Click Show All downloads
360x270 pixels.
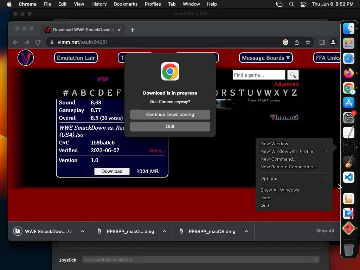tap(325, 231)
